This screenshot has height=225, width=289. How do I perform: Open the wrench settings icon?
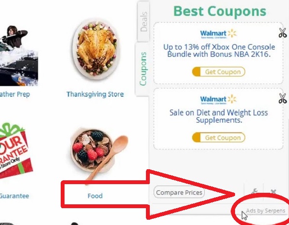point(255,191)
